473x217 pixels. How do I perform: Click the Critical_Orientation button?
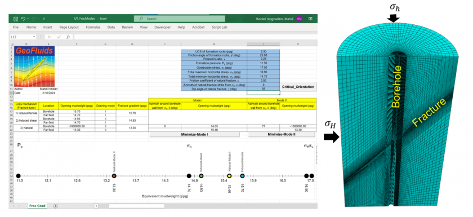pyautogui.click(x=298, y=87)
